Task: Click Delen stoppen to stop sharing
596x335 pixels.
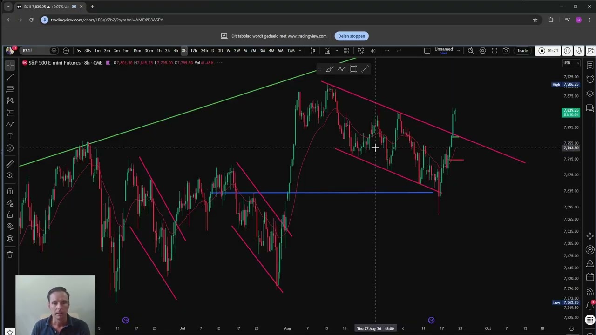Action: [x=352, y=36]
